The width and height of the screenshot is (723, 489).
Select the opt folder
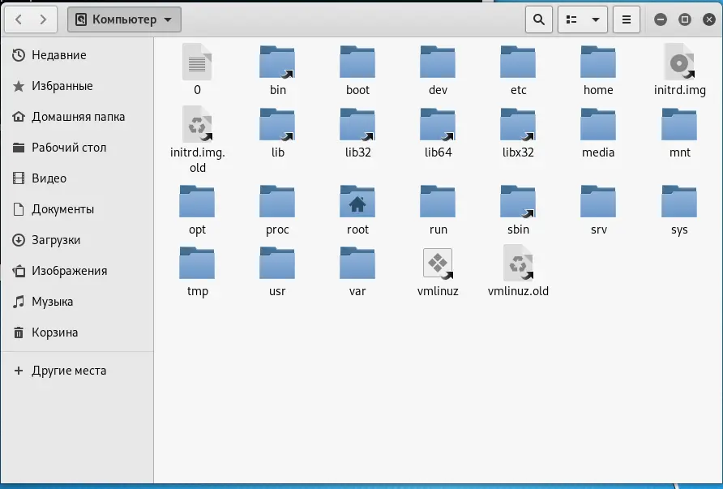click(197, 209)
